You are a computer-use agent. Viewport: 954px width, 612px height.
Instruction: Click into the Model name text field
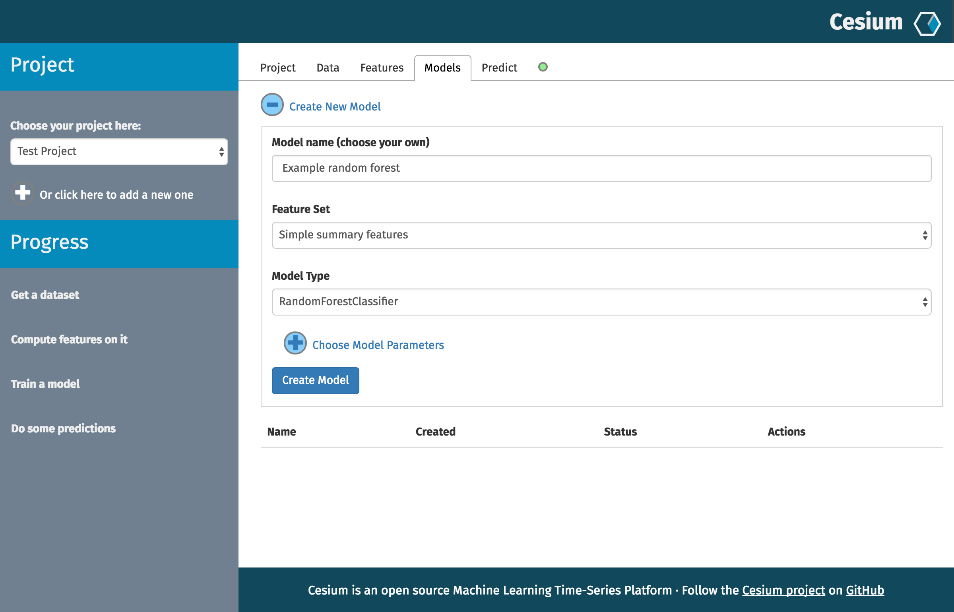(601, 168)
